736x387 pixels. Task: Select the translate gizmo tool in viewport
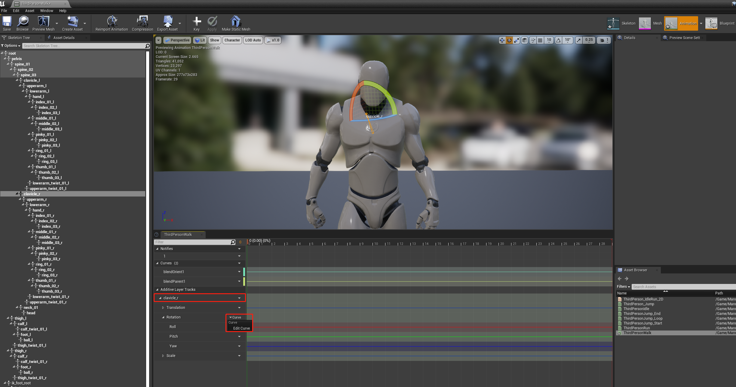502,40
